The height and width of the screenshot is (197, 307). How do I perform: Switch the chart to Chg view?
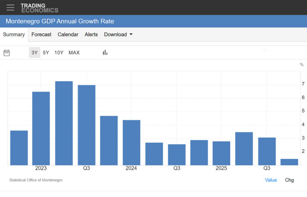pos(289,180)
